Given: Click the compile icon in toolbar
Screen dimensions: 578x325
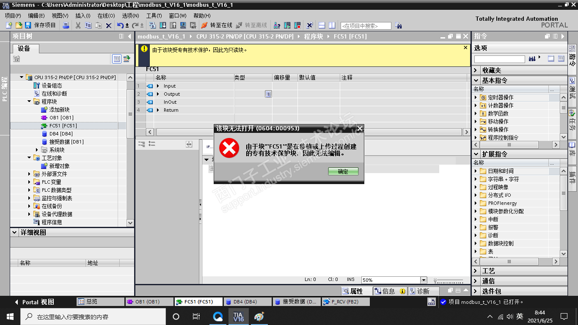Looking at the screenshot, I should coord(153,25).
